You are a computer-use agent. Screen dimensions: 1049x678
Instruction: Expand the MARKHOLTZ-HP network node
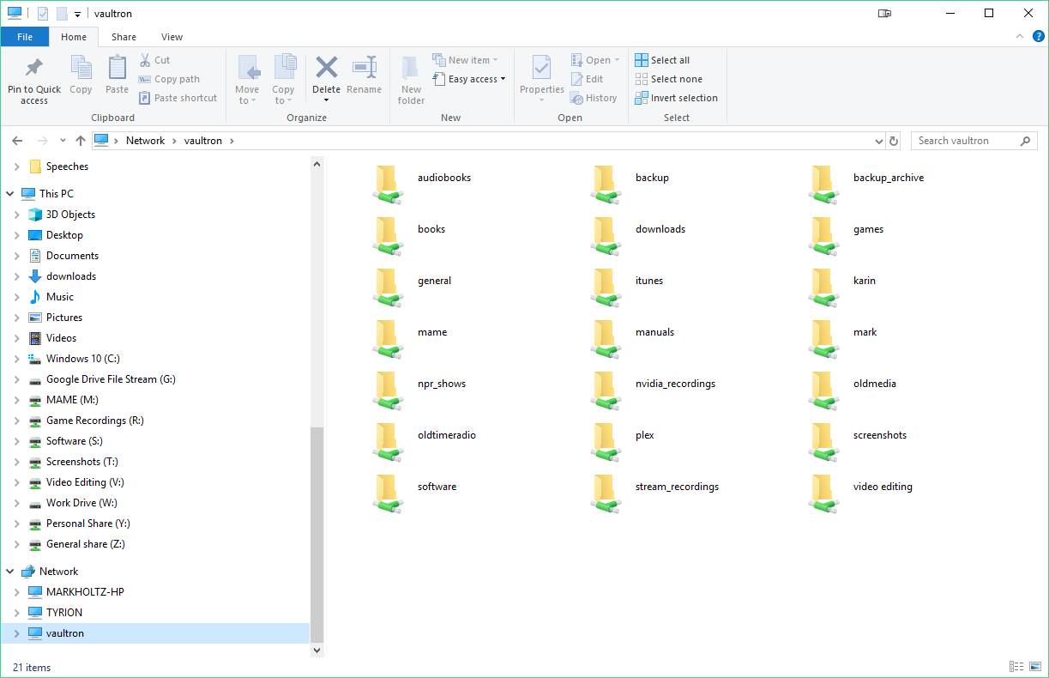coord(16,592)
